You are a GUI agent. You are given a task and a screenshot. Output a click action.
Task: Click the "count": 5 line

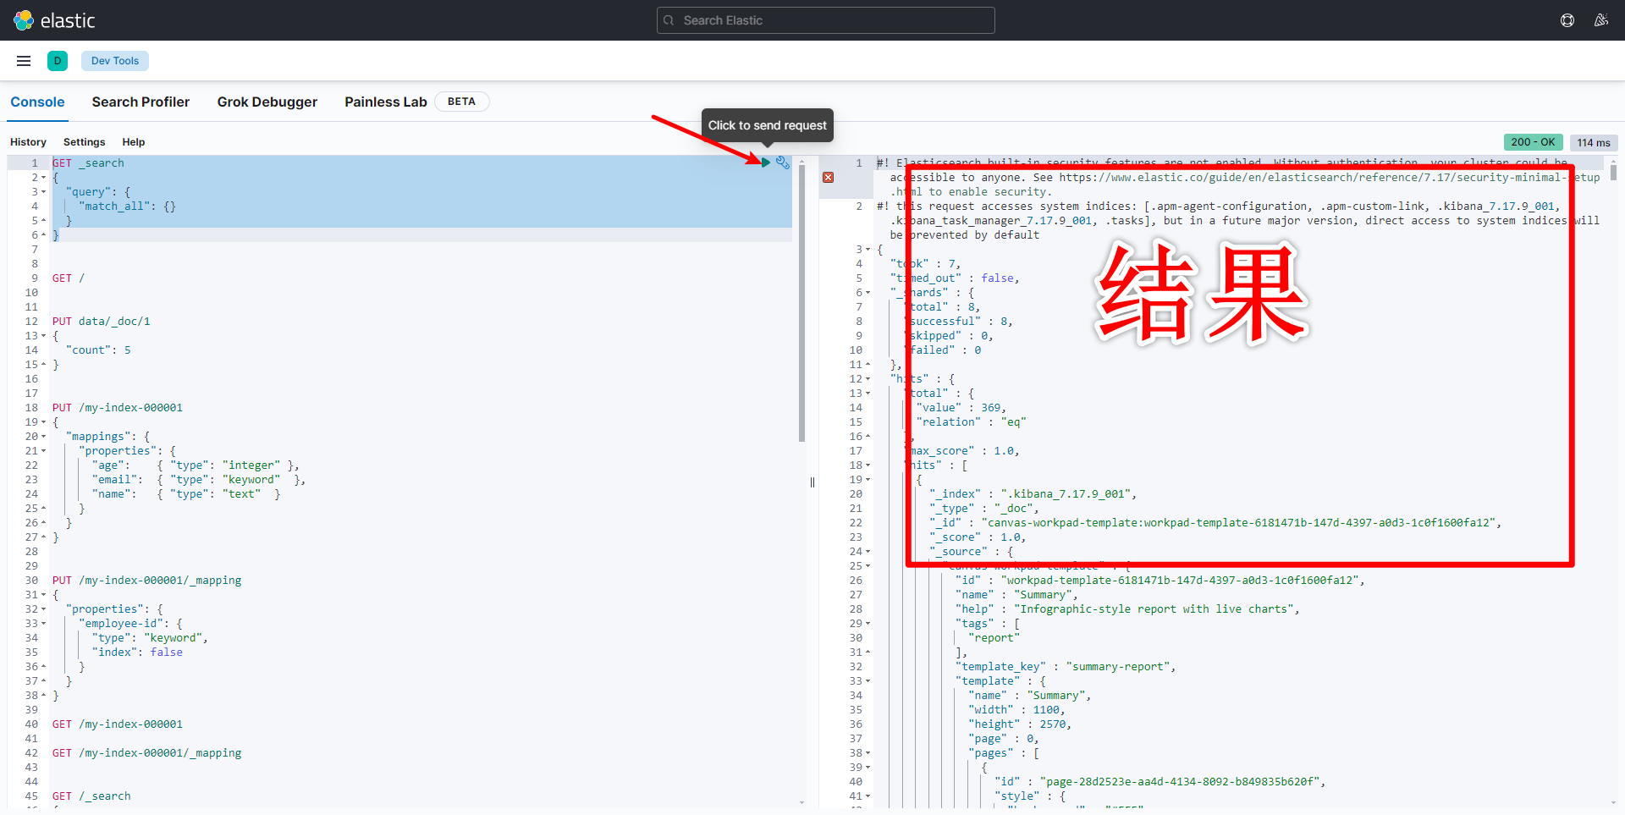[x=98, y=350]
